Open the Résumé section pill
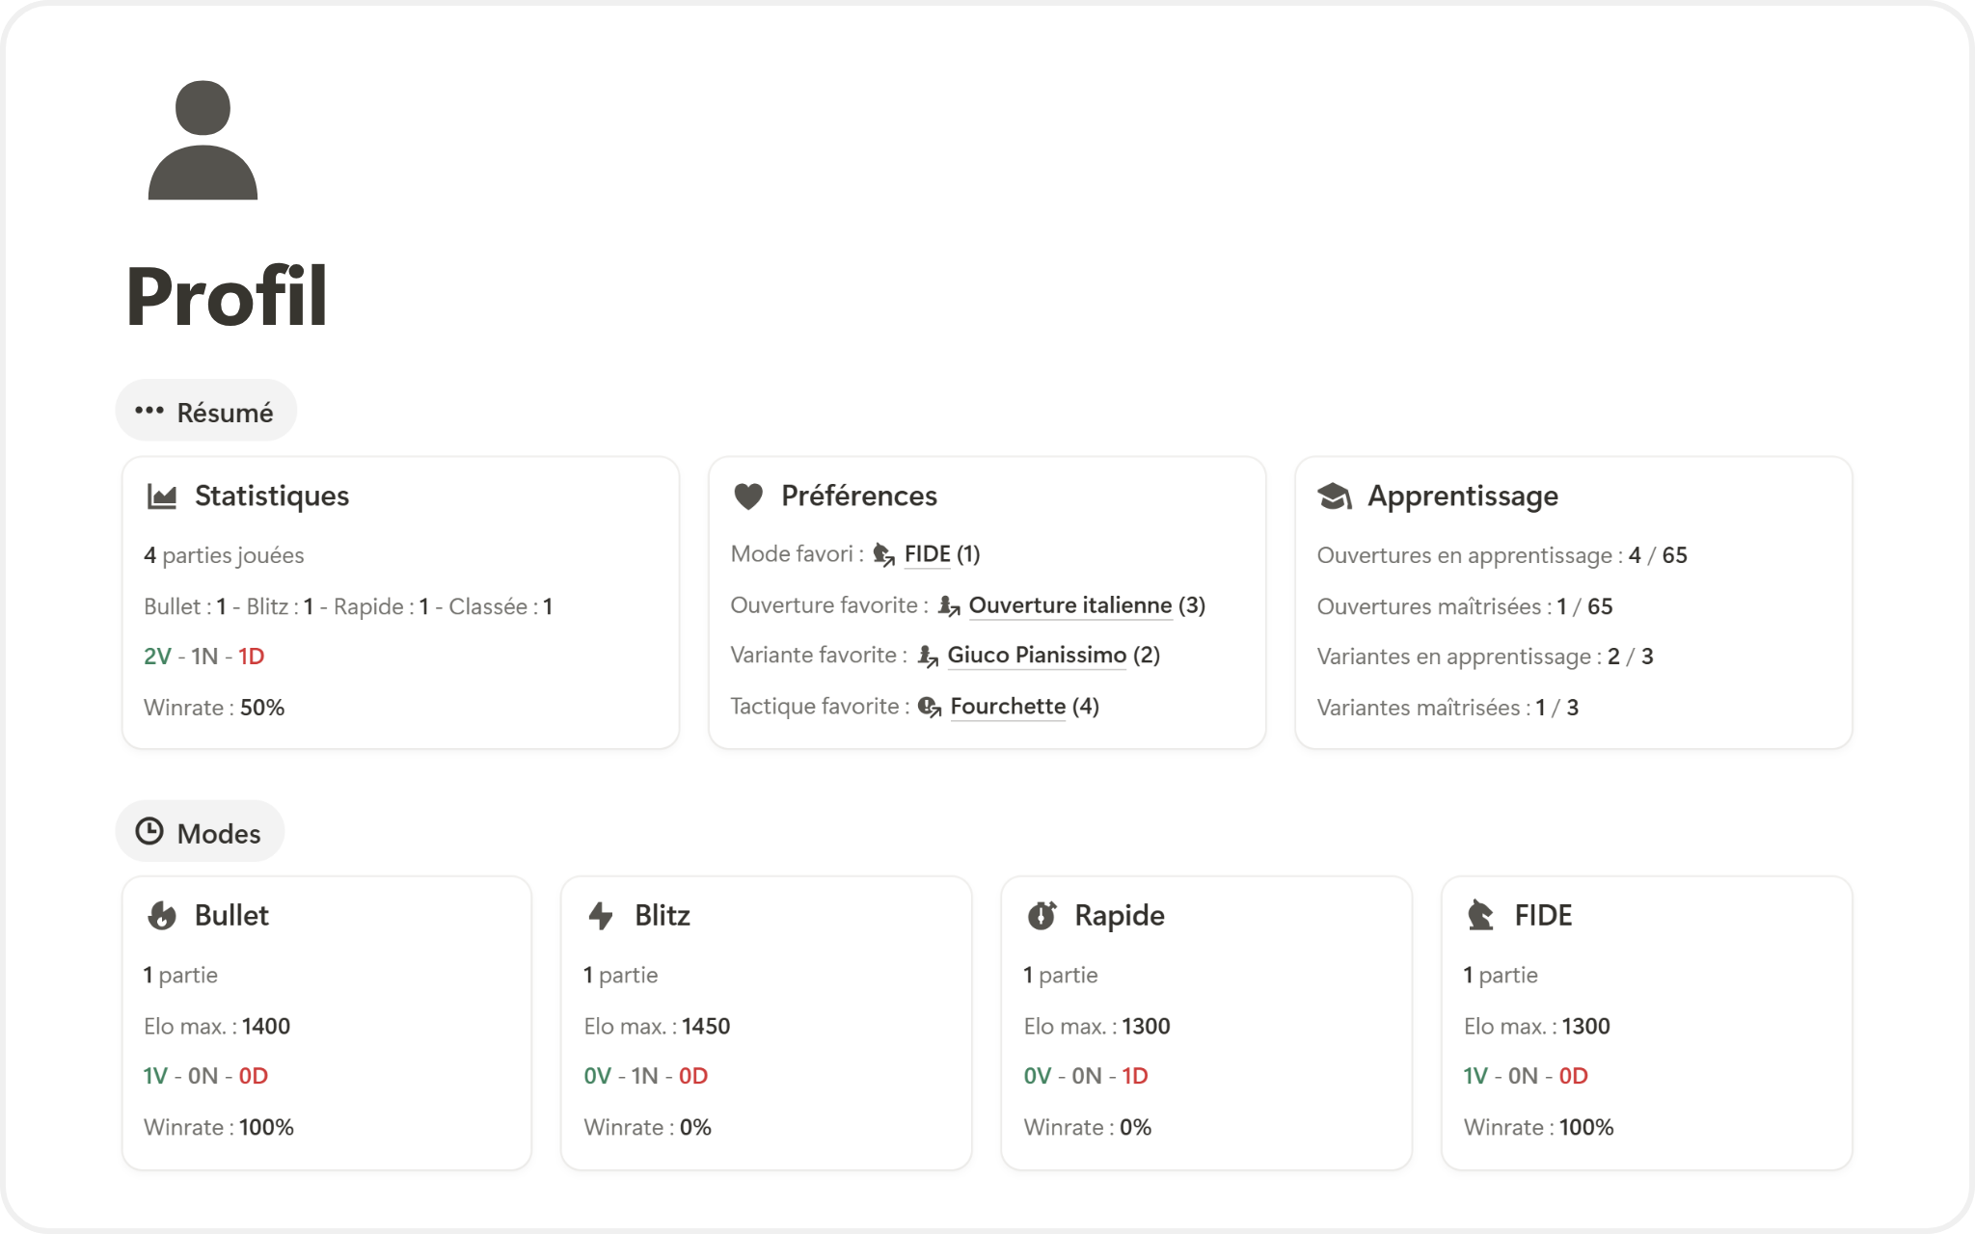1975x1234 pixels. (x=225, y=413)
